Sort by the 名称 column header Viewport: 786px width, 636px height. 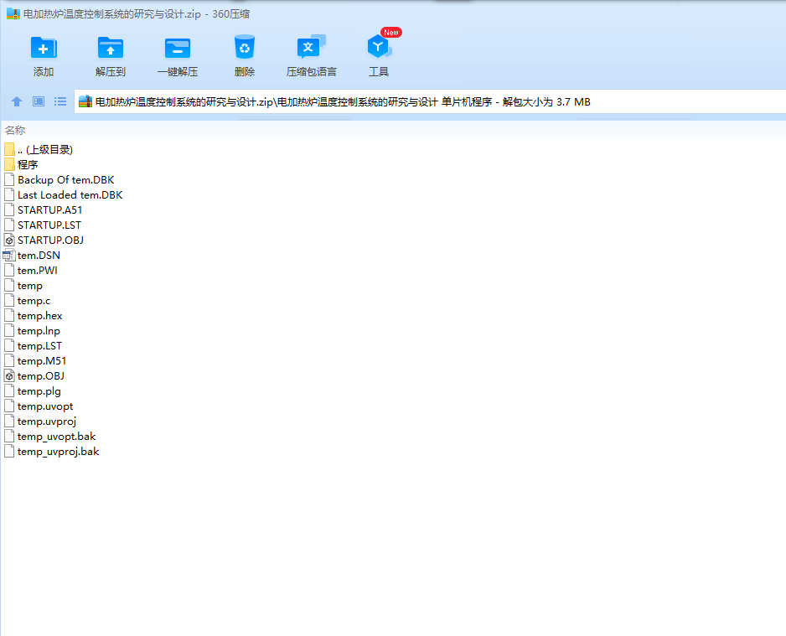(x=15, y=131)
